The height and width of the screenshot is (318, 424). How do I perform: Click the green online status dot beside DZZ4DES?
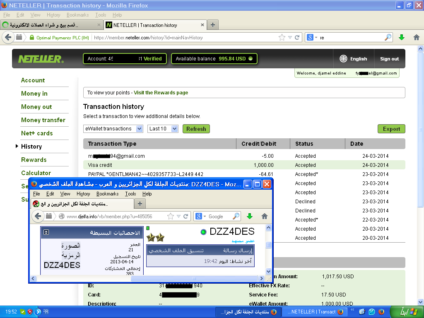(203, 232)
